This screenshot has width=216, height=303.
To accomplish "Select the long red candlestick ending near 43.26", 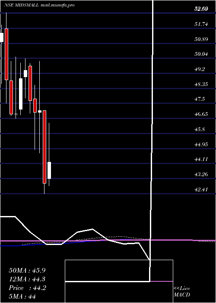I will pos(44,147).
